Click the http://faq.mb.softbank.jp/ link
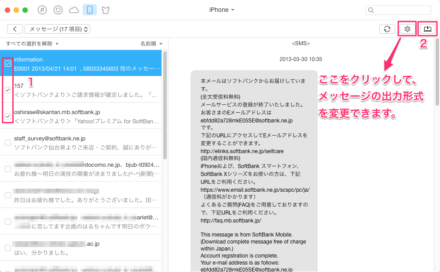 [231, 221]
